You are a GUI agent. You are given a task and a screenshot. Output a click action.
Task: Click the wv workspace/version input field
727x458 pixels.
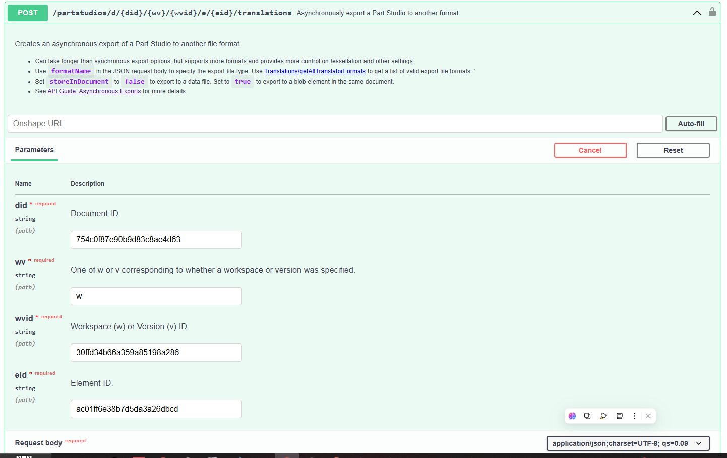pos(156,296)
